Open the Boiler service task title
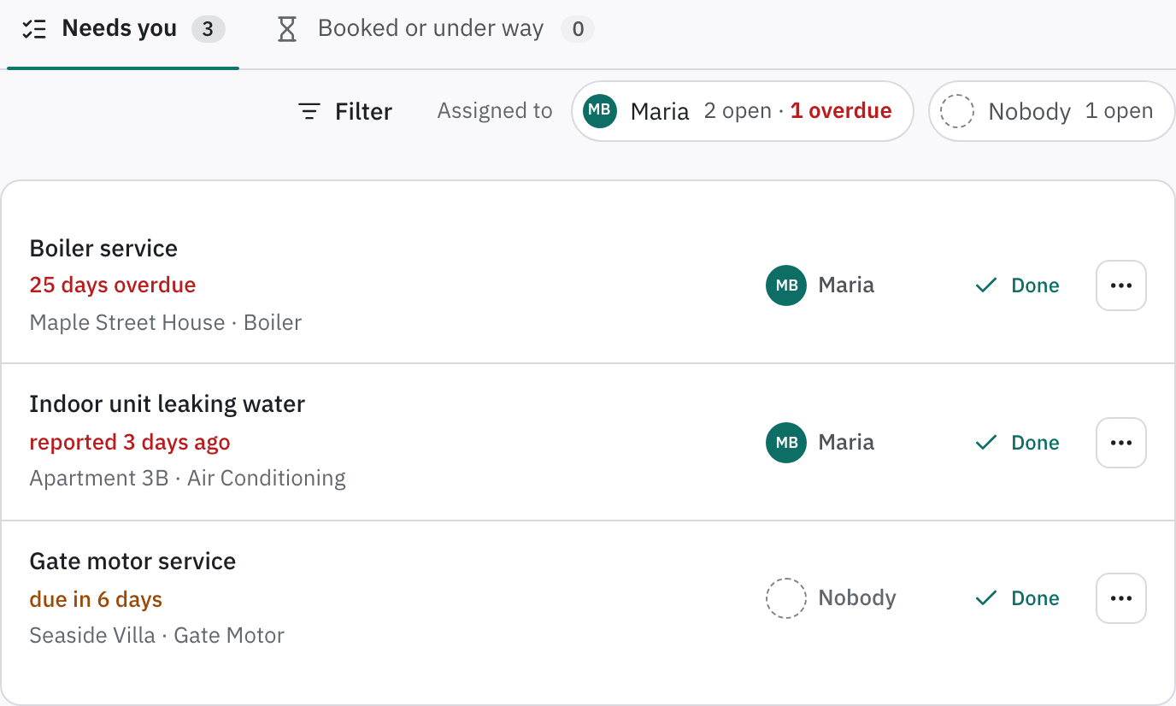1176x706 pixels. [103, 248]
